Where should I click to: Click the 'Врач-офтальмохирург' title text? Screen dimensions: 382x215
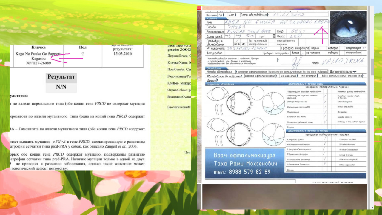click(x=245, y=155)
